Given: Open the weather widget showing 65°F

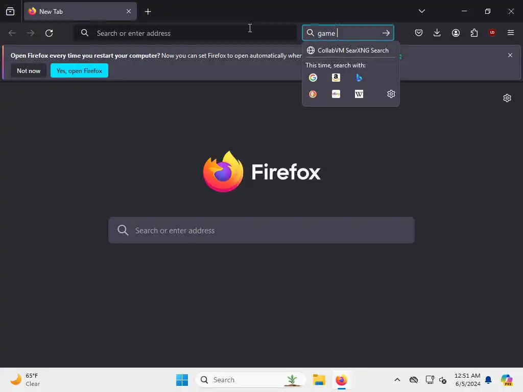Looking at the screenshot, I should (x=25, y=380).
